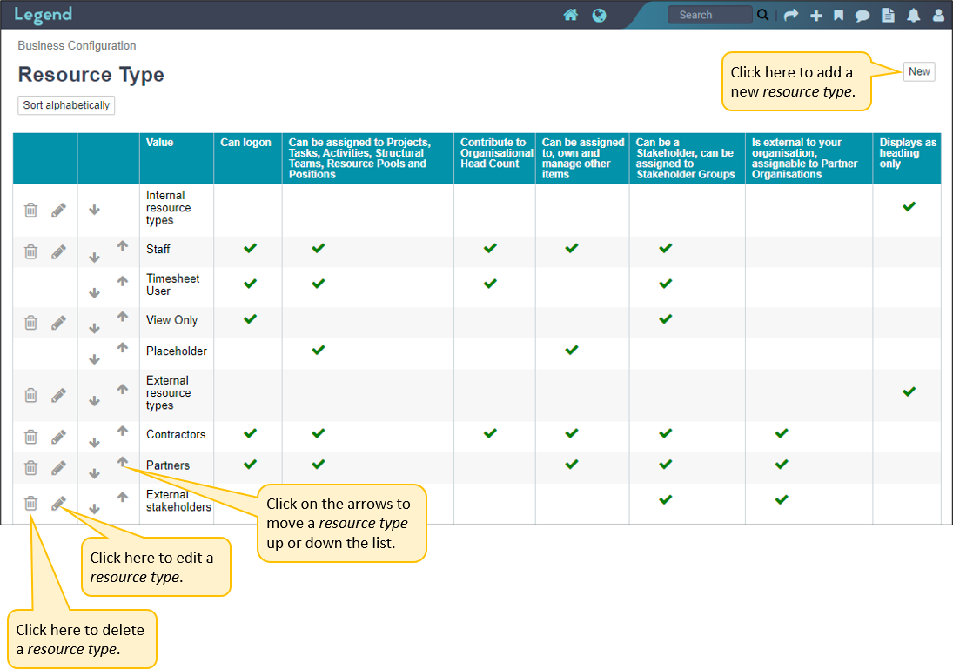
Task: Delete the Partners resource type
Action: point(31,468)
